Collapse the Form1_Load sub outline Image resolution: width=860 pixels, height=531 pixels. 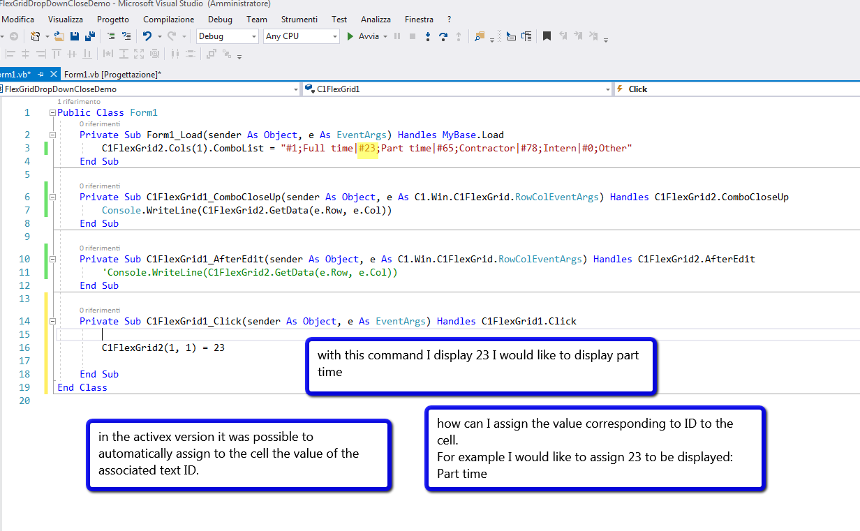(52, 135)
